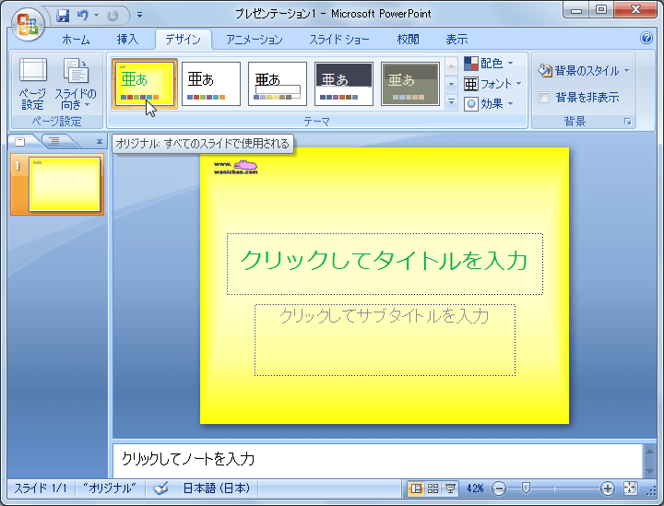Click the spell check status icon
Screen dimensions: 664x506
tap(160, 488)
